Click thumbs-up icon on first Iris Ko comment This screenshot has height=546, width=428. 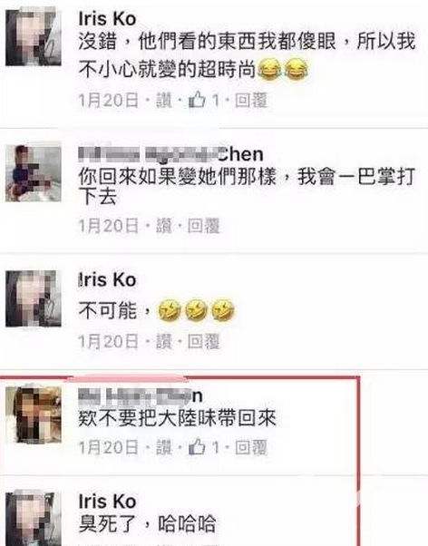pyautogui.click(x=197, y=101)
